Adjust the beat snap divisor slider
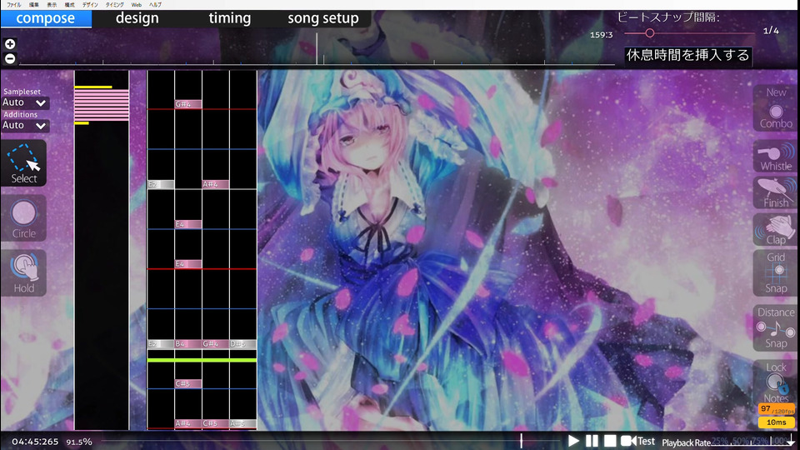This screenshot has height=450, width=800. click(x=649, y=33)
